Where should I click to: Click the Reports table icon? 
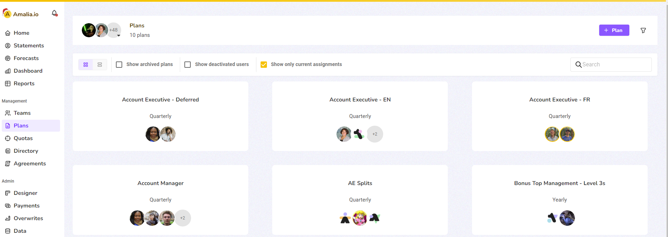pyautogui.click(x=8, y=84)
